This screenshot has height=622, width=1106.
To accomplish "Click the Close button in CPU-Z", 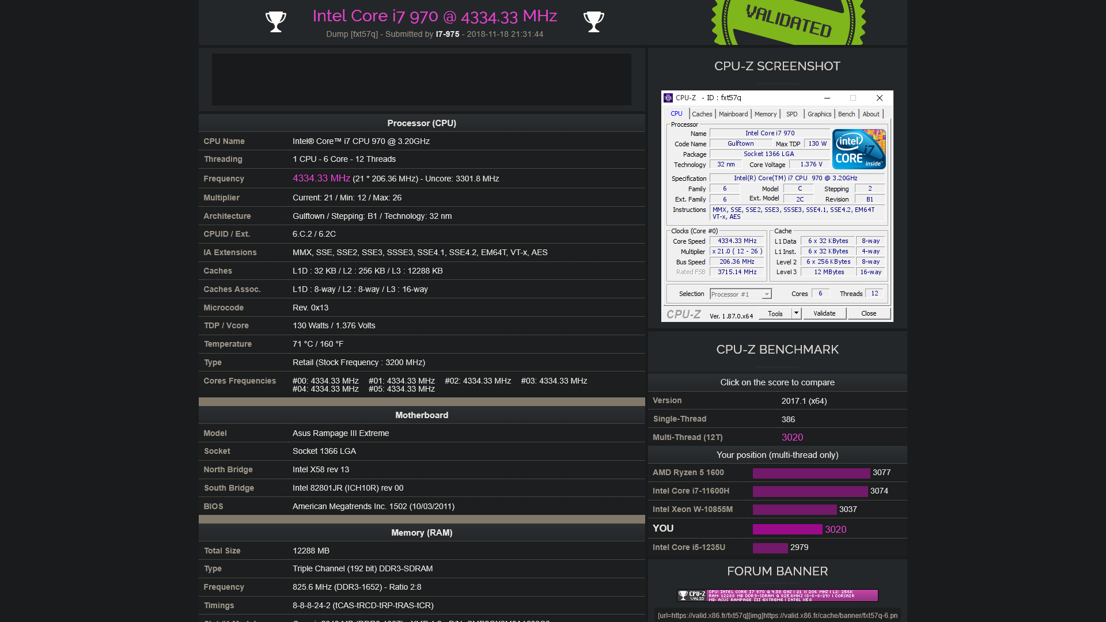I will point(869,314).
